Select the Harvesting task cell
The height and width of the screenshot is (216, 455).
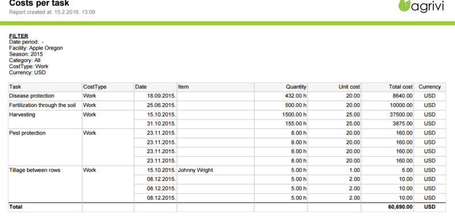coord(45,119)
